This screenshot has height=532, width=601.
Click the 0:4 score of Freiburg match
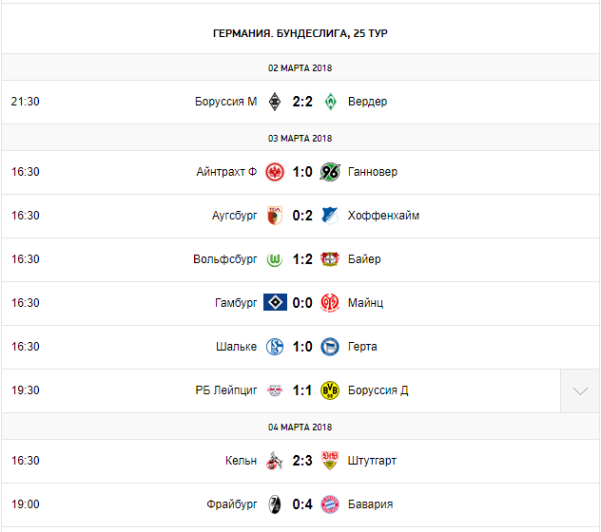[x=302, y=504]
